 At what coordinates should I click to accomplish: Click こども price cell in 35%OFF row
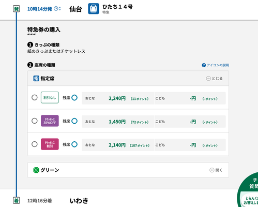190,122
